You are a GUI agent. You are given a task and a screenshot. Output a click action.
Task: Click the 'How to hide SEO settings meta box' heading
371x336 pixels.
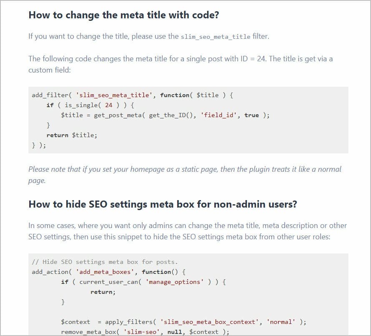163,204
